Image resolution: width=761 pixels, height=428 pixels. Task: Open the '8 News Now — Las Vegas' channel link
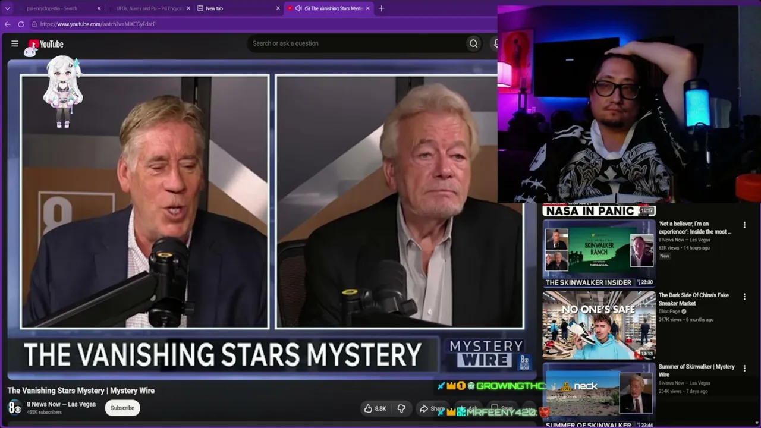coord(61,404)
